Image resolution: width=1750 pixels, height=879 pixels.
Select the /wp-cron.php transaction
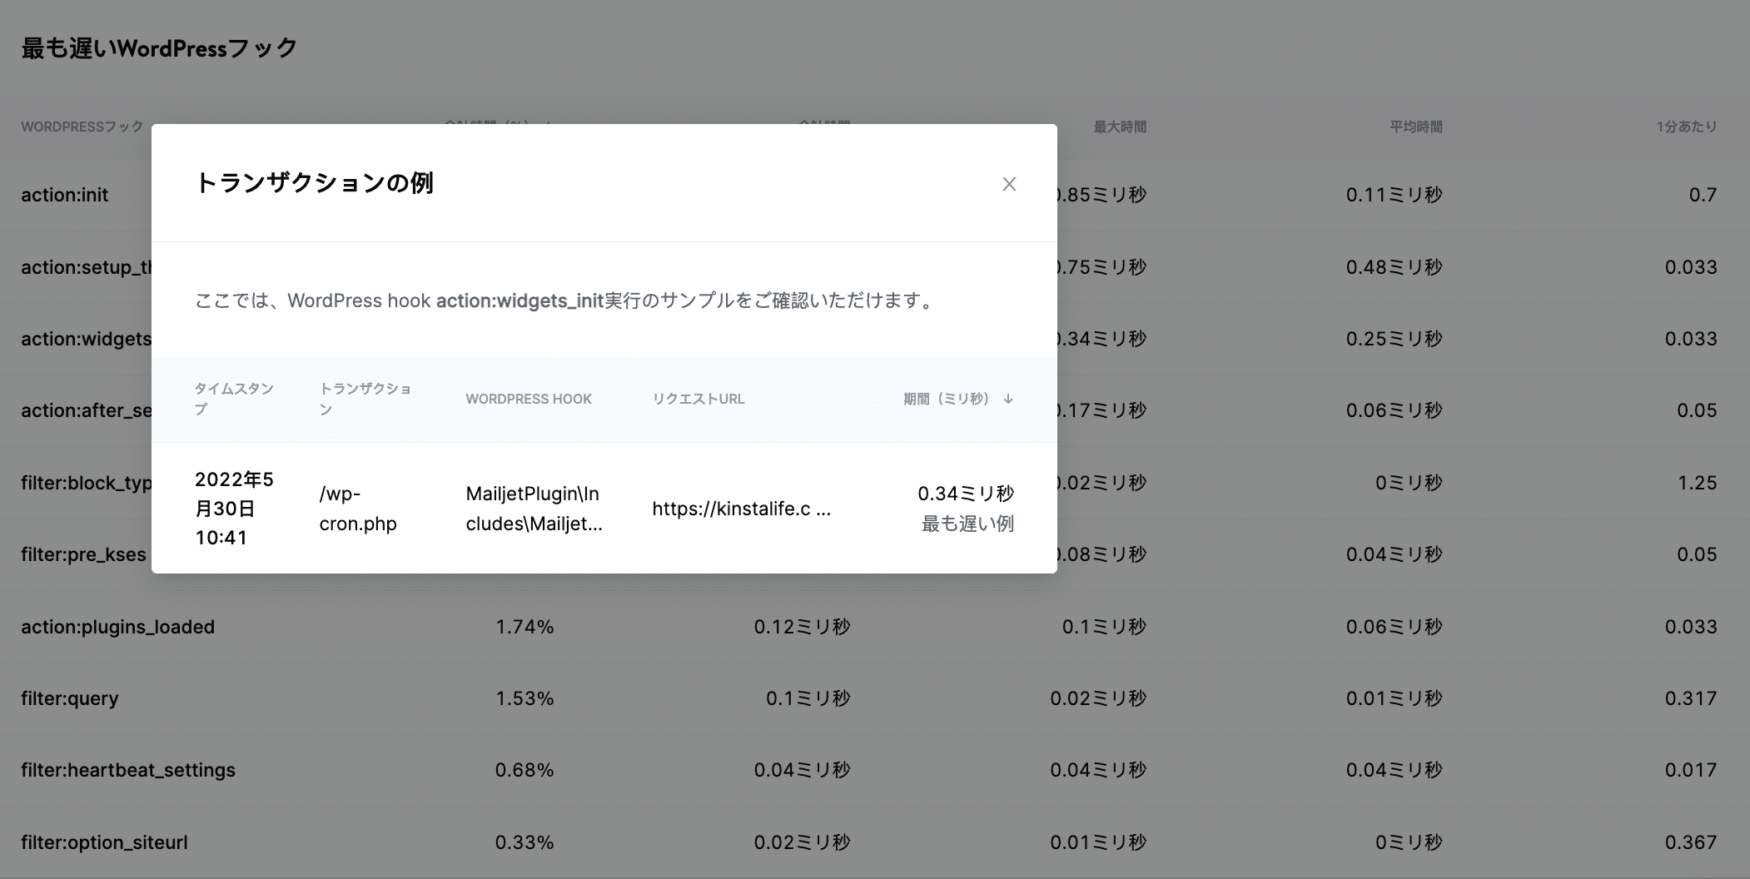[x=358, y=509]
